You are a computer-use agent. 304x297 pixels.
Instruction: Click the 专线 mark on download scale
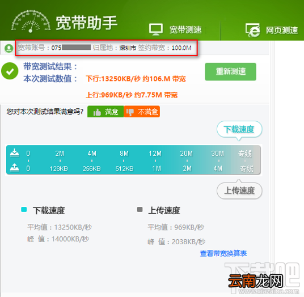(245, 154)
